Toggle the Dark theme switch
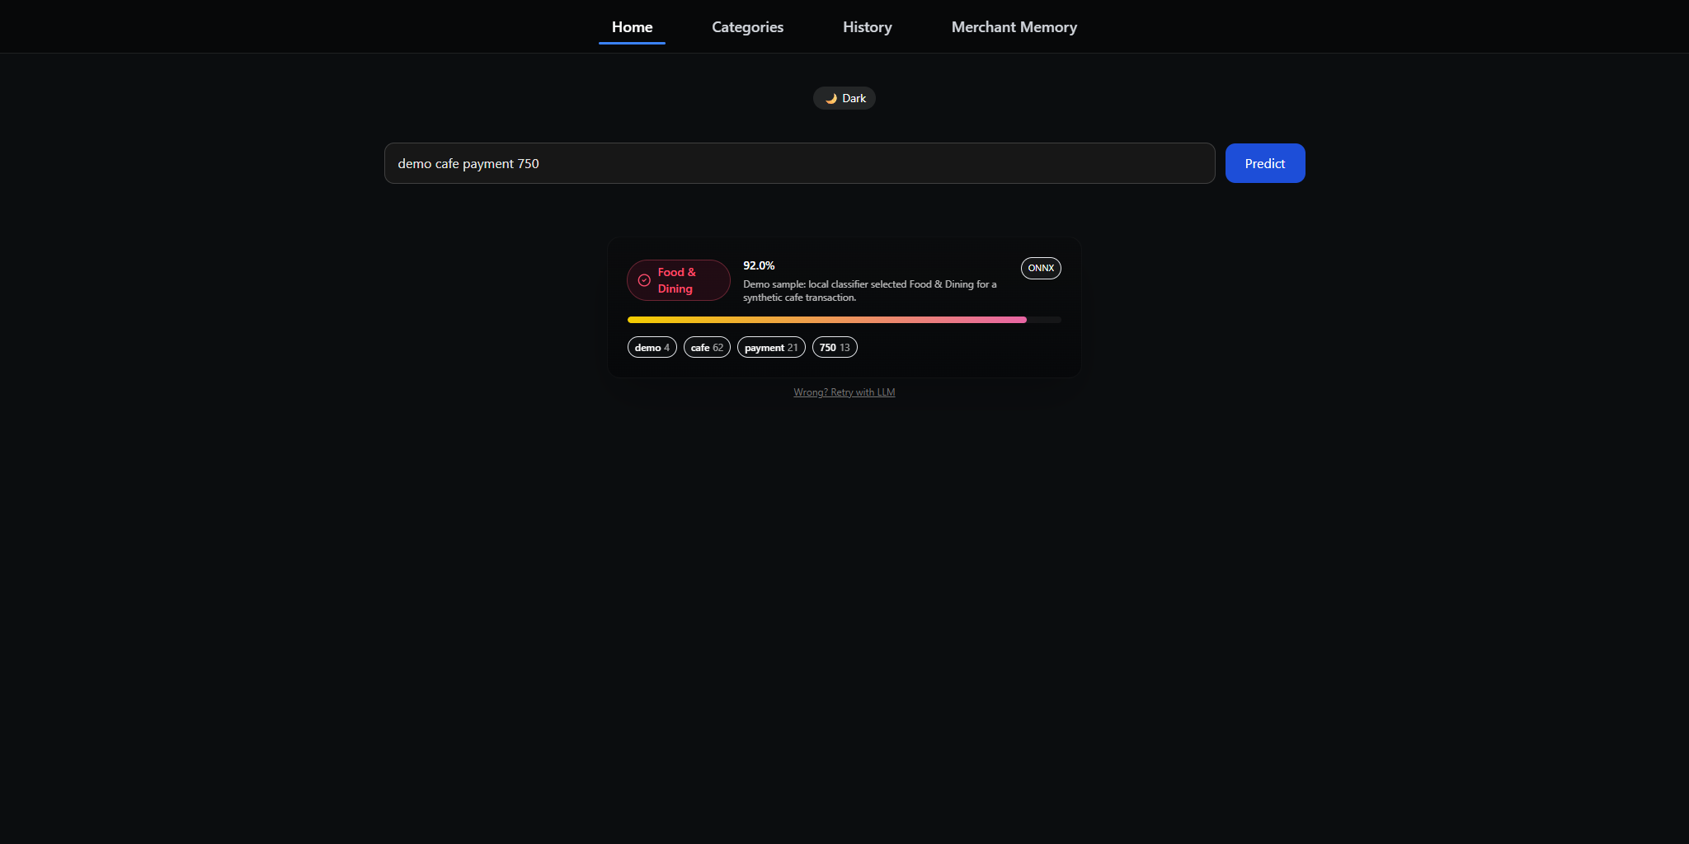Image resolution: width=1689 pixels, height=844 pixels. (x=844, y=98)
